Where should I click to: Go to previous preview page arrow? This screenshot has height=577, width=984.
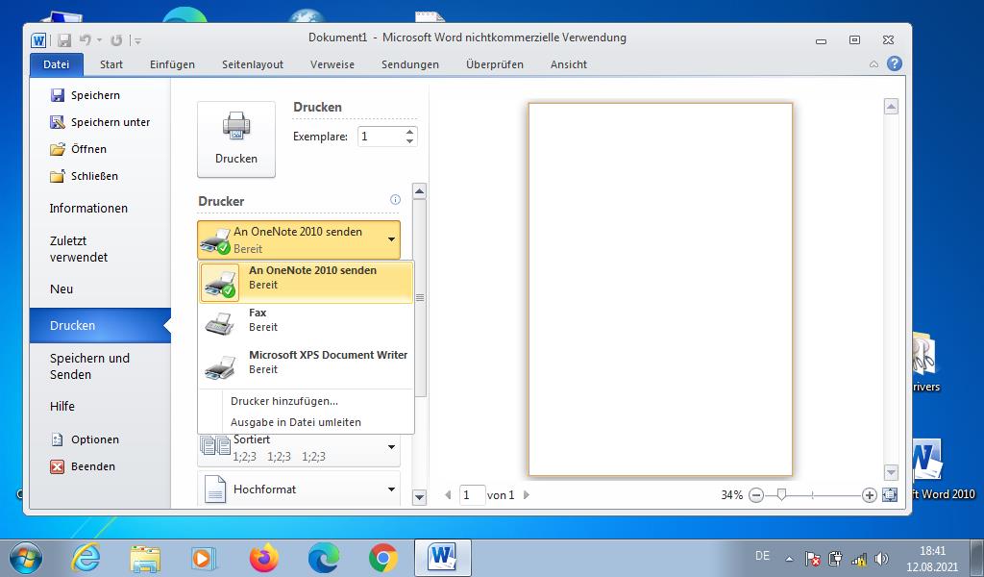coord(448,494)
